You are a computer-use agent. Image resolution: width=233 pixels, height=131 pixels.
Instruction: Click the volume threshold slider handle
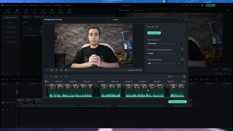click(x=155, y=44)
